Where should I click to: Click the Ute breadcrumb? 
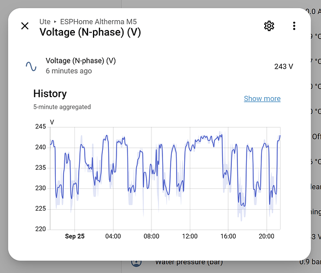pyautogui.click(x=45, y=22)
